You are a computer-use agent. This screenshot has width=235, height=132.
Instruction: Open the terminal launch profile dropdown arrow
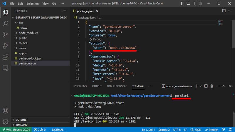click(x=201, y=86)
